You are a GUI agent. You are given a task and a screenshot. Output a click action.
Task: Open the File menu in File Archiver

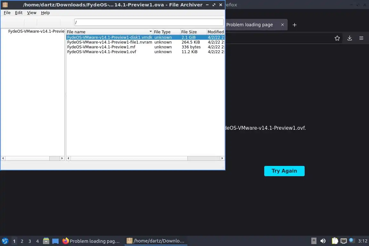[7, 13]
